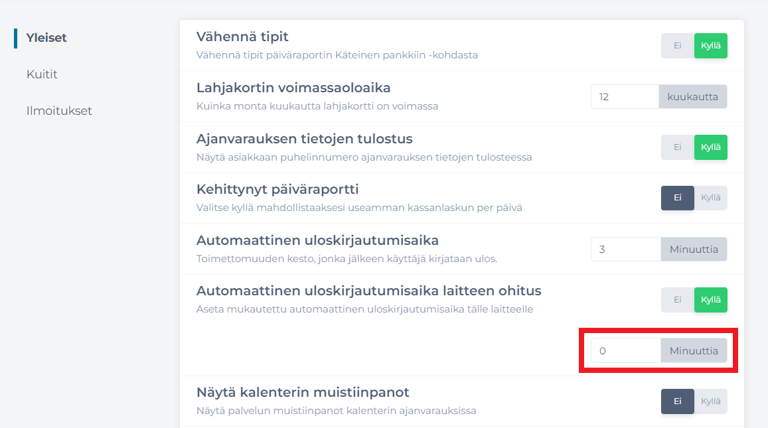The height and width of the screenshot is (428, 768).
Task: Open the Yleiset settings section
Action: [46, 38]
